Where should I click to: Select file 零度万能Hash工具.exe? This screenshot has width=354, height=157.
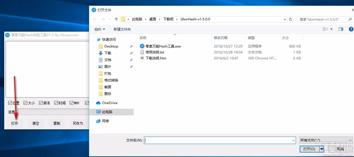pos(163,46)
